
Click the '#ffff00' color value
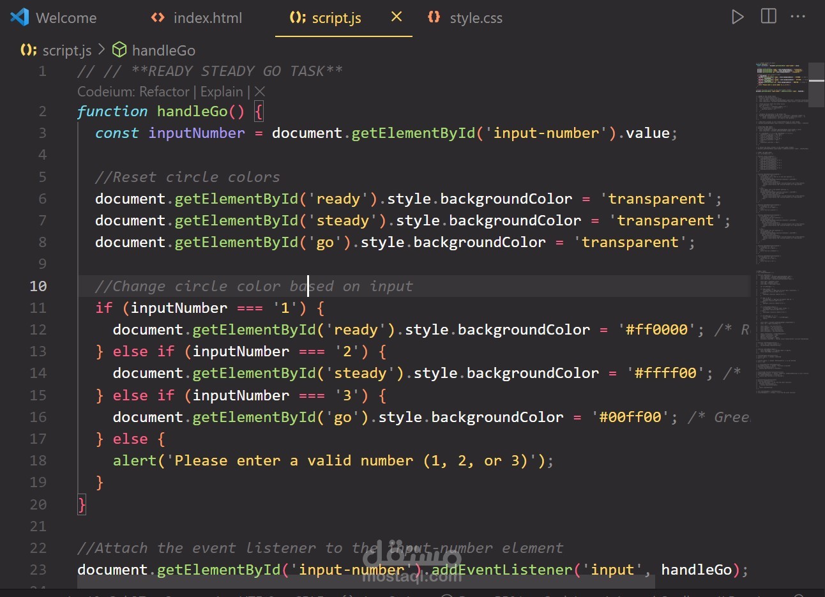pyautogui.click(x=665, y=374)
